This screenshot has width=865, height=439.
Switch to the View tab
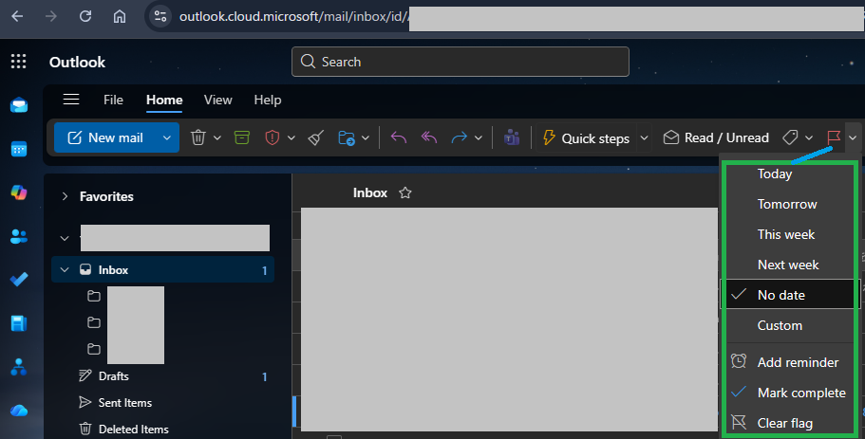tap(217, 100)
